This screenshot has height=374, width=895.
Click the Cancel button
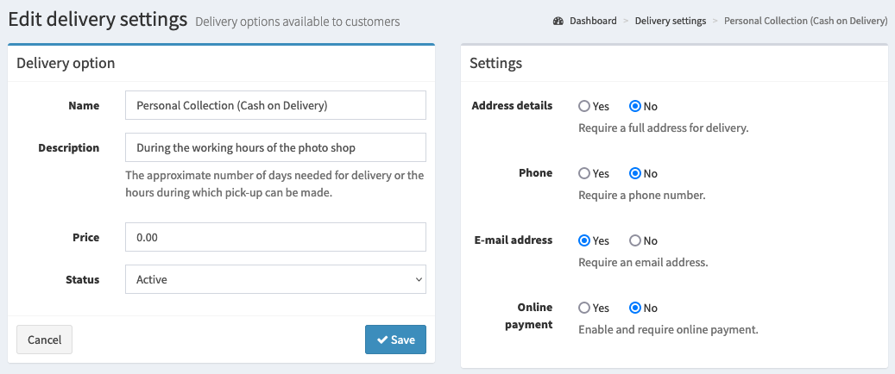tap(45, 340)
